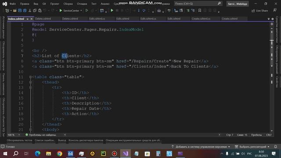Open Google Chrome from the taskbar
Image resolution: width=281 pixels, height=158 pixels.
(59, 154)
